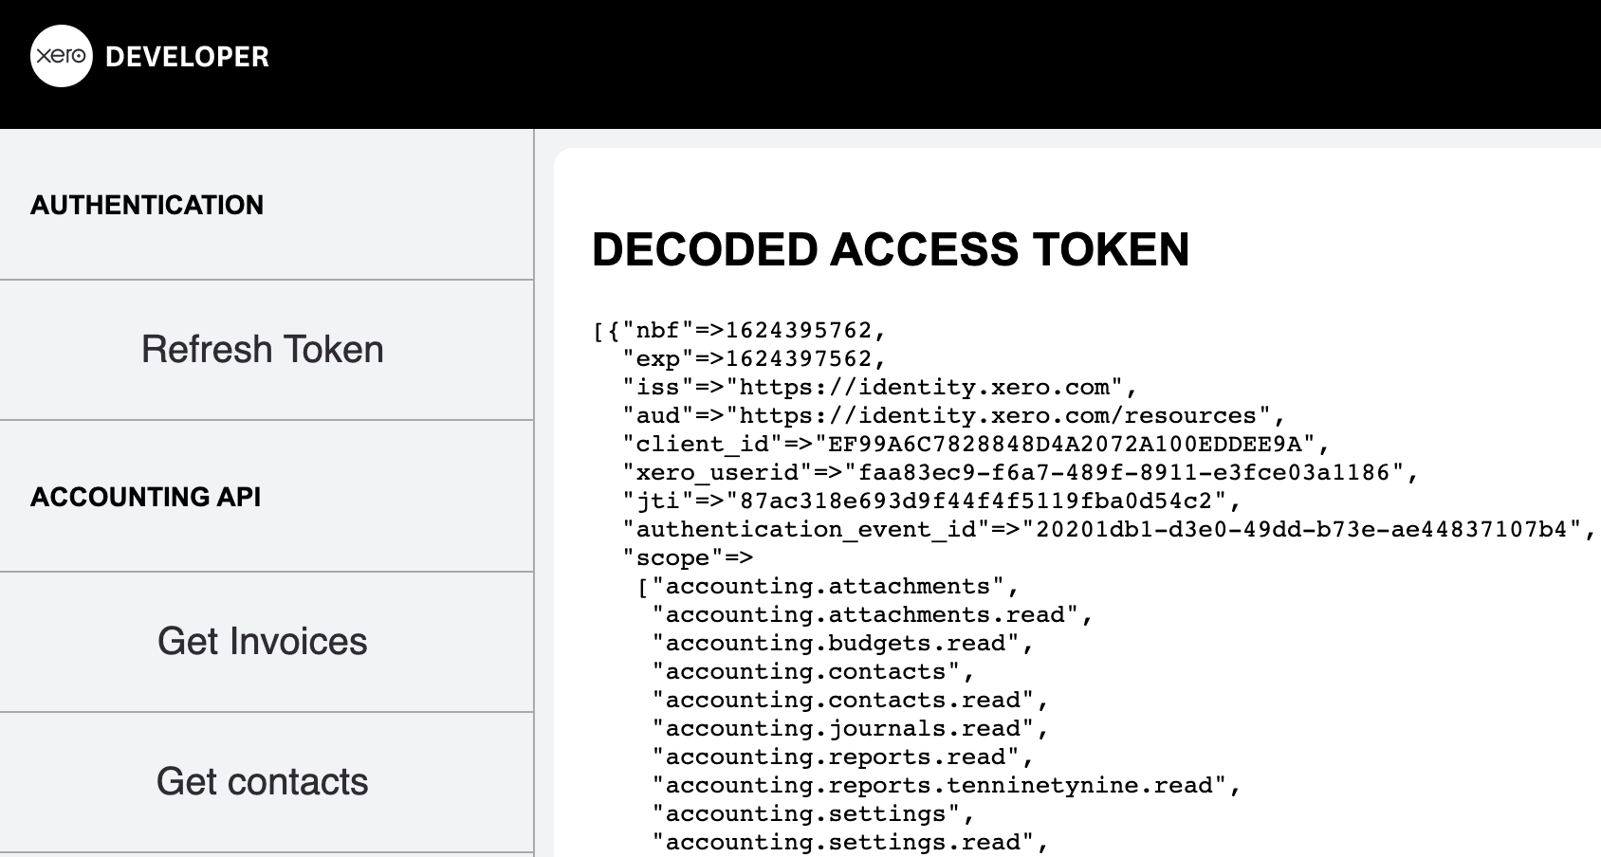Click the authentication_event_id value
Viewport: 1601px width, 857px height.
[1301, 529]
